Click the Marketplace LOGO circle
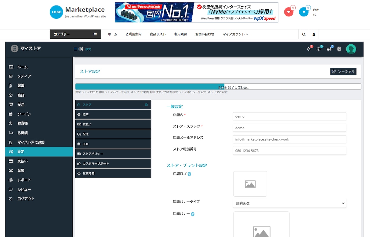Image resolution: width=370 pixels, height=237 pixels. click(x=56, y=12)
